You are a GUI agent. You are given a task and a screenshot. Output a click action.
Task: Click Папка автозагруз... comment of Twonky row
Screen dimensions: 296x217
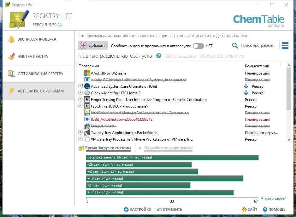pos(261,133)
